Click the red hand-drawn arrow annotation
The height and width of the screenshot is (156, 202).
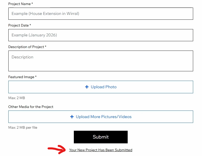58,149
